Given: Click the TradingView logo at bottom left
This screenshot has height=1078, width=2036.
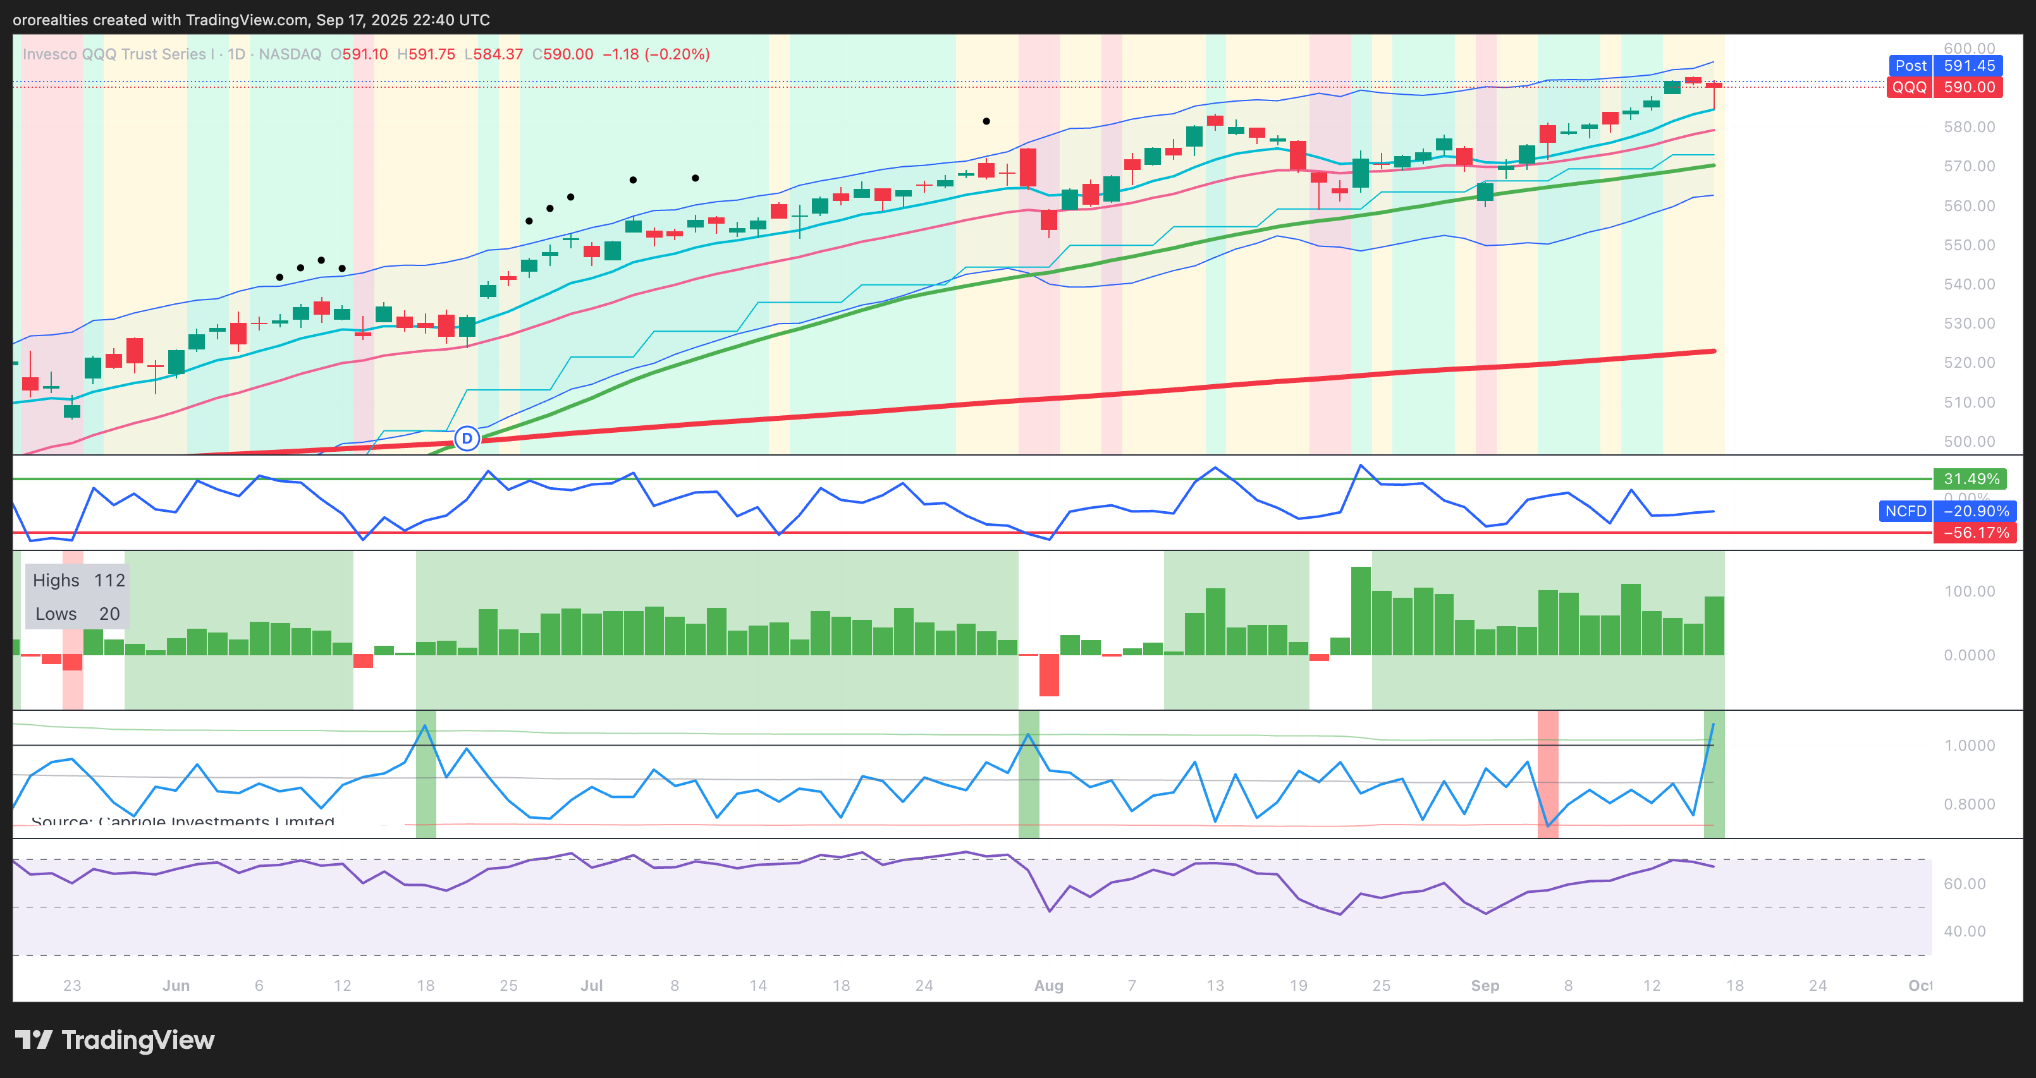Looking at the screenshot, I should pyautogui.click(x=114, y=1039).
